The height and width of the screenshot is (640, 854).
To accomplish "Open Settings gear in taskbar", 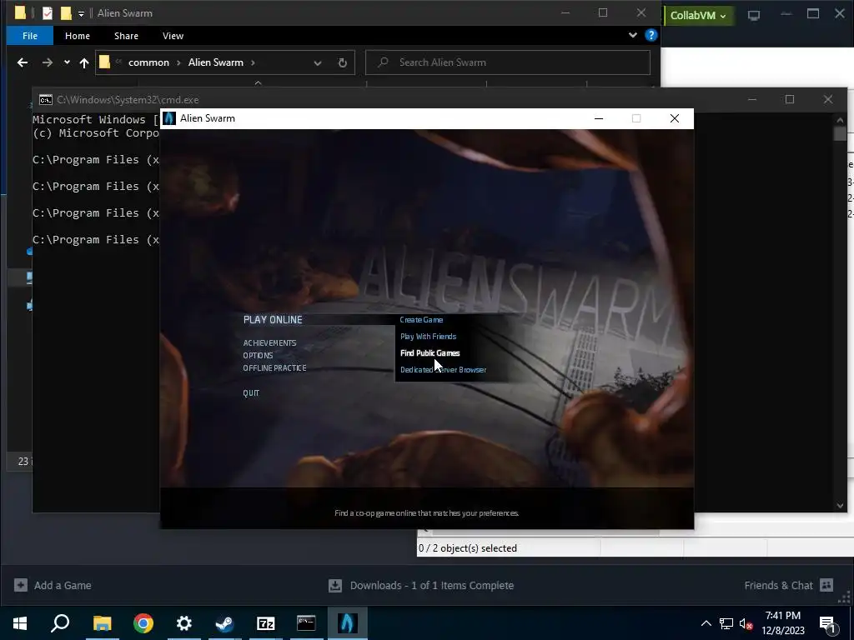I will [184, 623].
